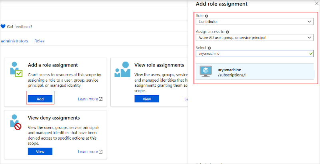The width and height of the screenshot is (320, 164).
Task: Click the Select search field with aryamachine
Action: pos(254,54)
